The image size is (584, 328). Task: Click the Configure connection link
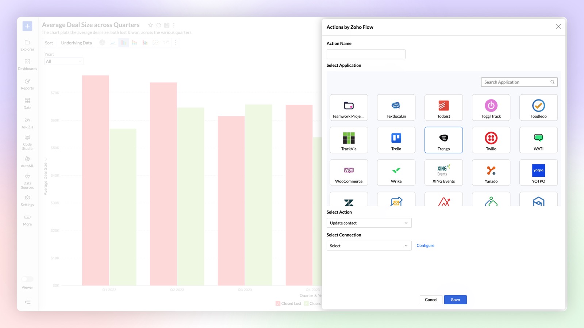(425, 245)
